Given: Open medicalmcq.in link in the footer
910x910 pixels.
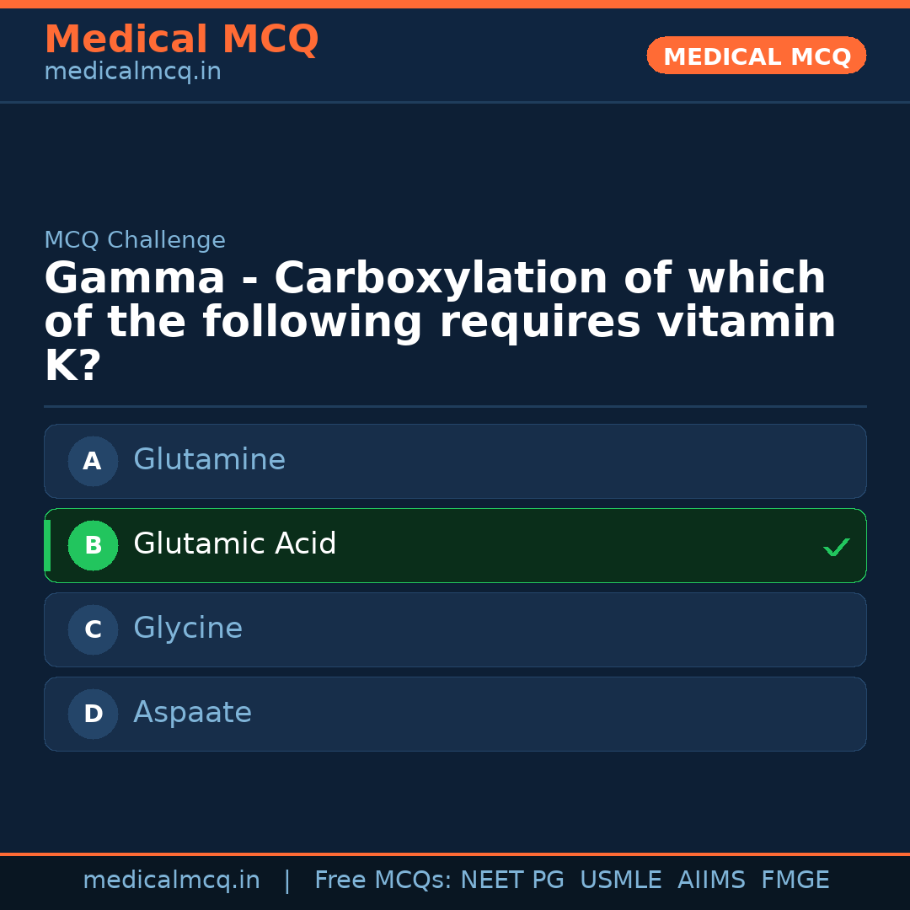Looking at the screenshot, I should click(x=171, y=881).
